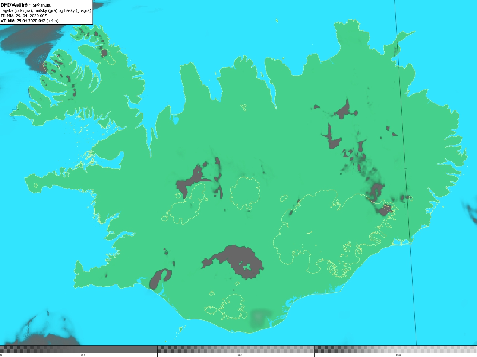Click the high cloud light-grey color scale bar
This screenshot has height=357, width=477.
(x=395, y=349)
